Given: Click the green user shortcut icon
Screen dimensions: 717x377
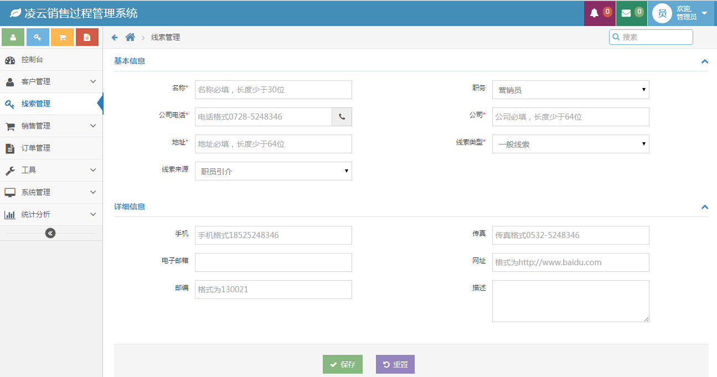Looking at the screenshot, I should (x=13, y=37).
